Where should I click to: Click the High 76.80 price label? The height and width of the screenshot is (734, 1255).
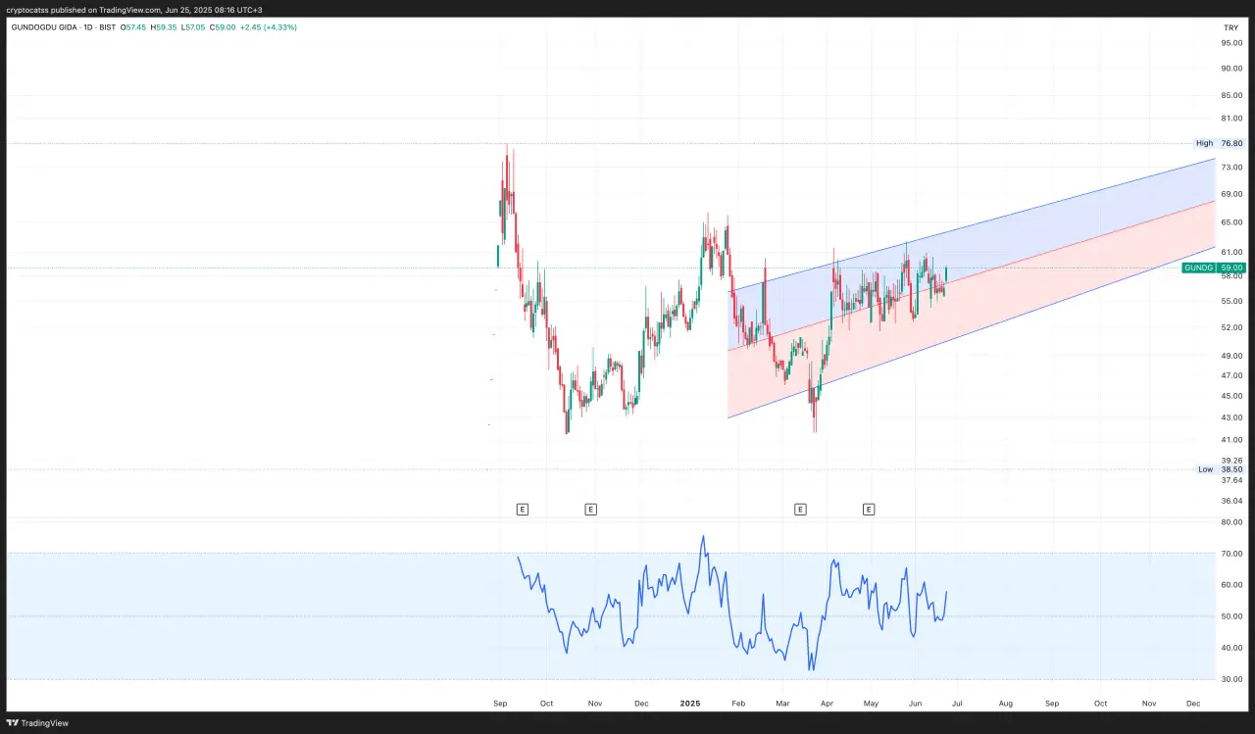[1219, 143]
